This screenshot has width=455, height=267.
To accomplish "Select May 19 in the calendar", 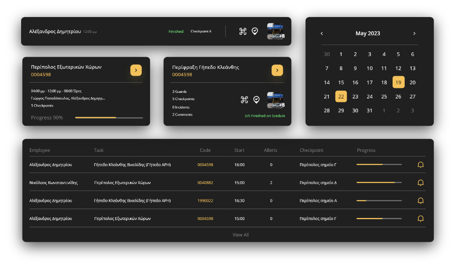I will [x=398, y=83].
